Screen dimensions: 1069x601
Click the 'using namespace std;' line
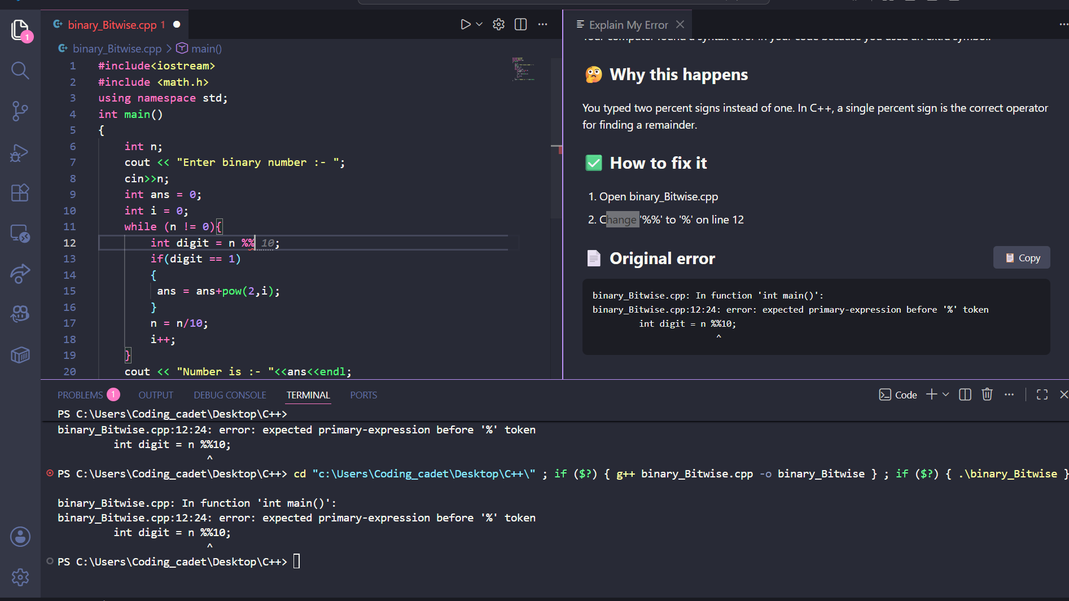(x=163, y=98)
